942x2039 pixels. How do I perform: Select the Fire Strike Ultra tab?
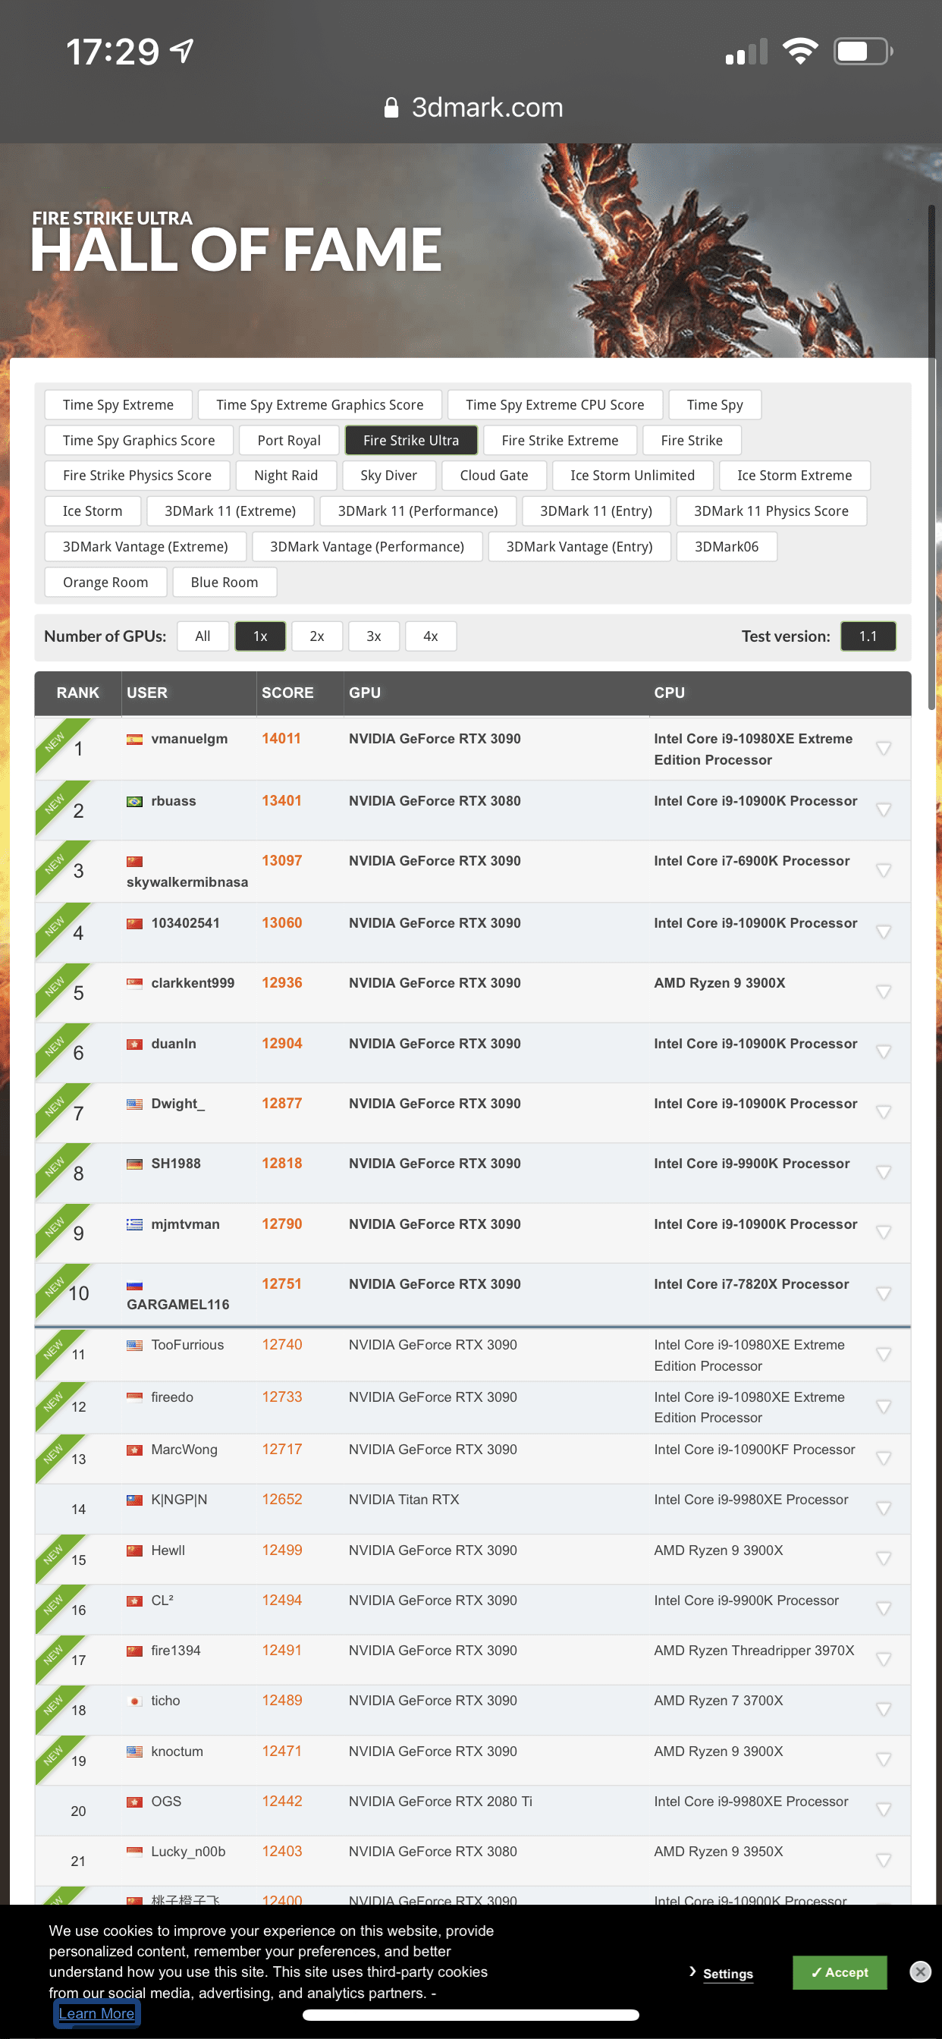click(x=411, y=440)
